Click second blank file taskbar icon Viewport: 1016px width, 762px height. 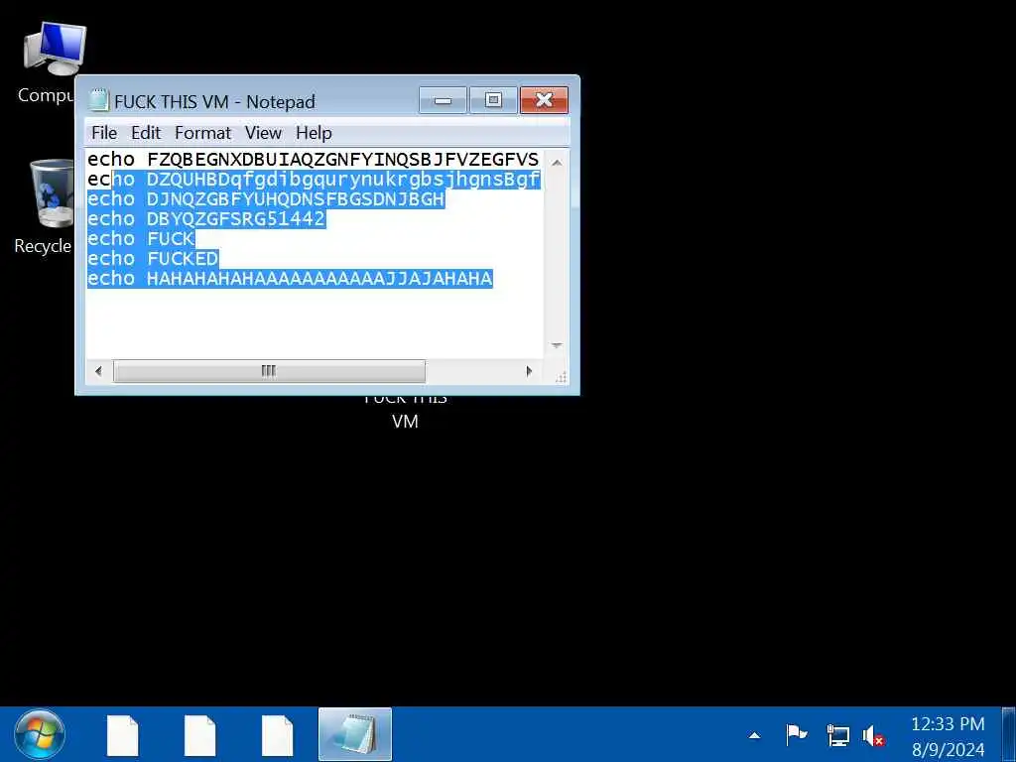[x=199, y=735]
